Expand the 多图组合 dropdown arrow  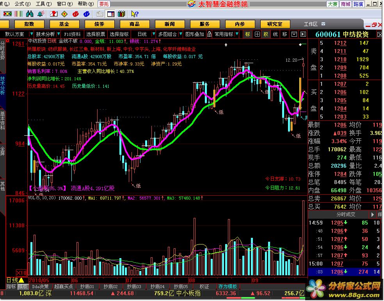(x=181, y=34)
